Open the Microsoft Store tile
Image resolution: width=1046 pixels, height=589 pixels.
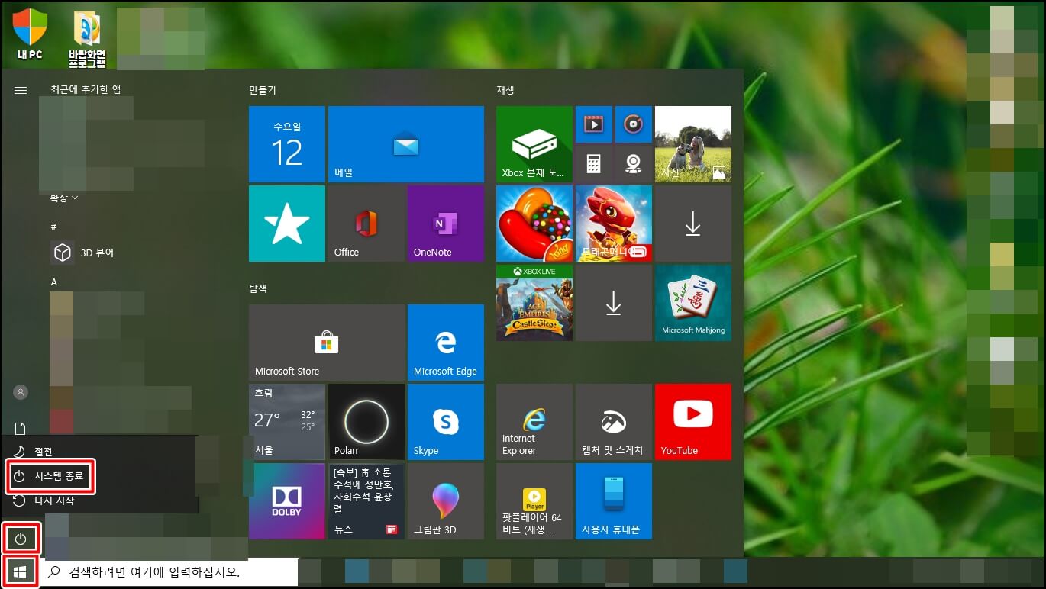327,343
